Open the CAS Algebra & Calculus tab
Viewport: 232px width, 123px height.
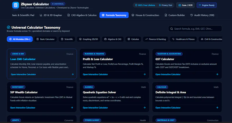[x=82, y=15]
